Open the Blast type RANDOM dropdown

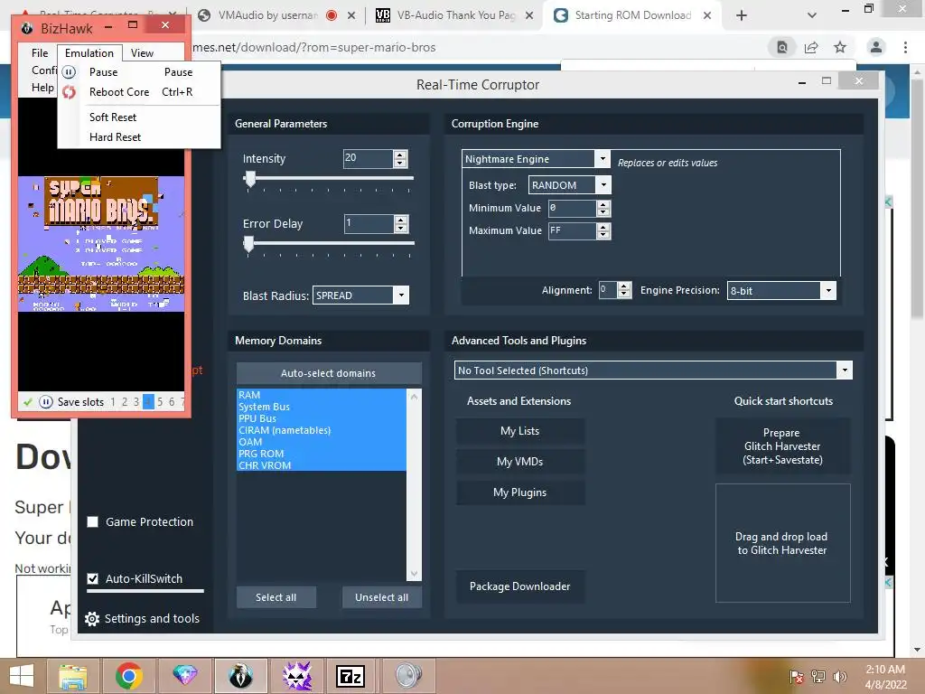click(x=603, y=185)
